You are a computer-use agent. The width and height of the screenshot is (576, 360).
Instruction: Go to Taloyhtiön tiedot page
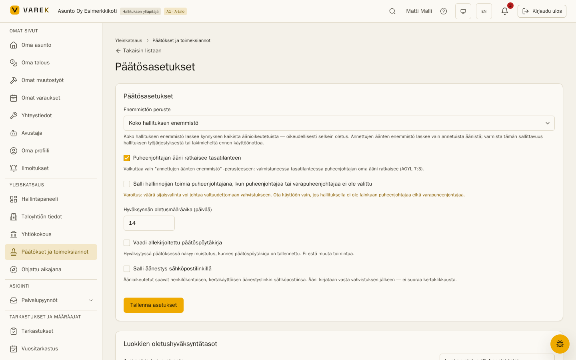coord(51,217)
